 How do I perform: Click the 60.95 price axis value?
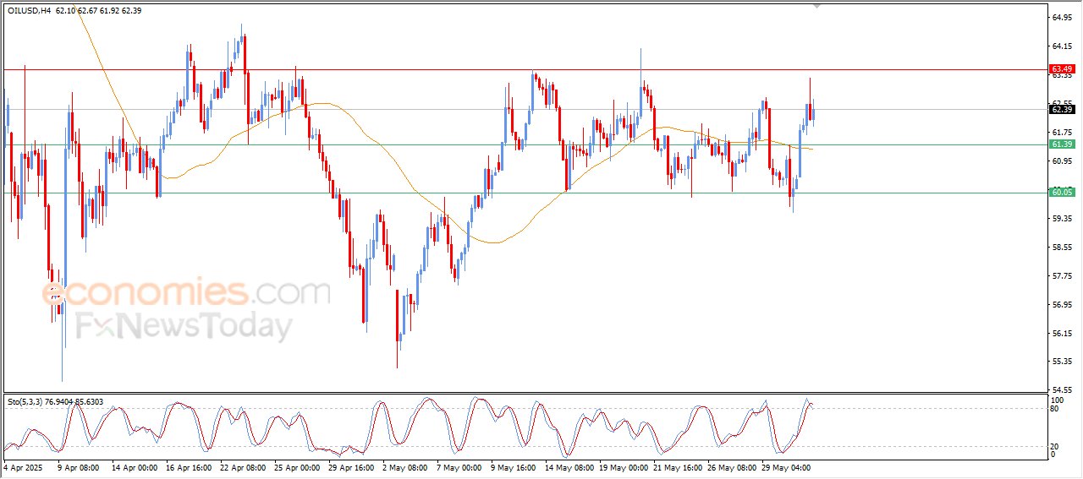pos(1062,161)
